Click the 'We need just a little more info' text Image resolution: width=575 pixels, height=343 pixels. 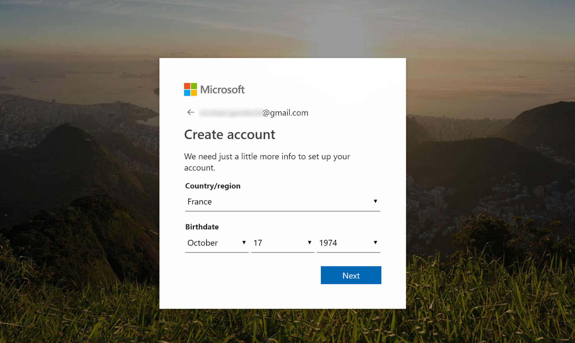pyautogui.click(x=267, y=162)
